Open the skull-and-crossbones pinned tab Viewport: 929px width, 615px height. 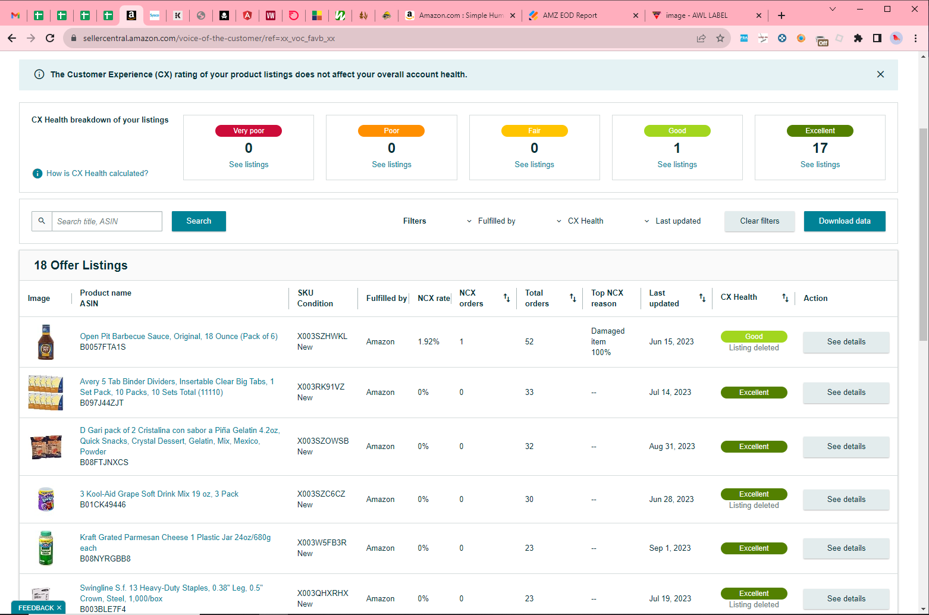coord(224,15)
